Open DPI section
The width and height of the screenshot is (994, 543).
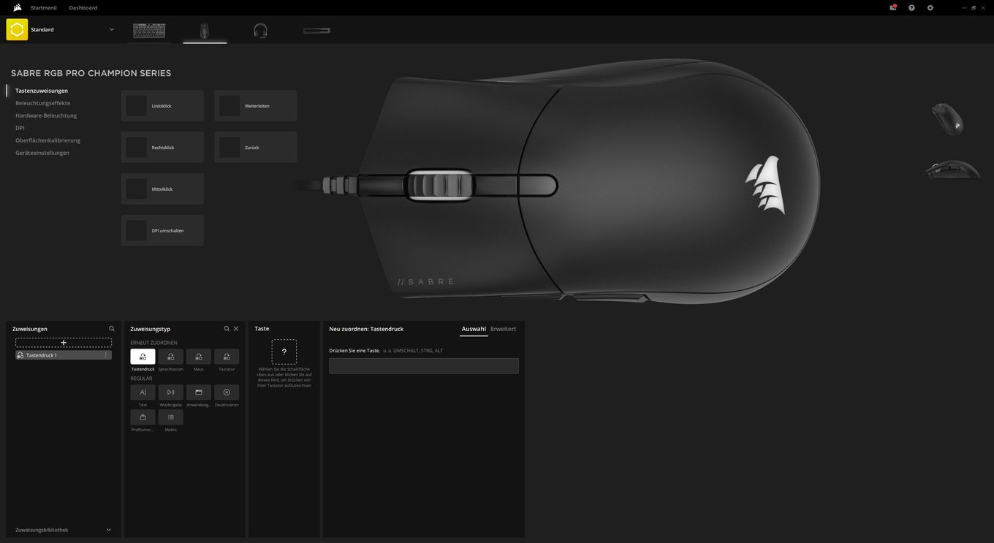point(20,128)
